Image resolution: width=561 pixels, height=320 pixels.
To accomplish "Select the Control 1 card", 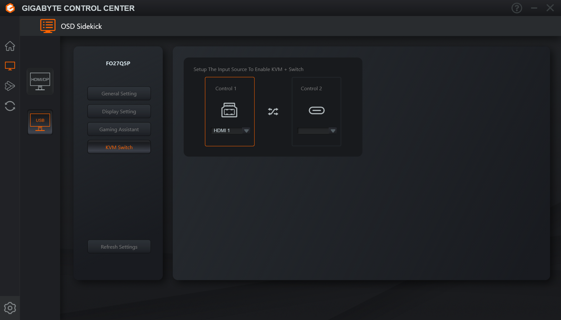I will [x=230, y=111].
